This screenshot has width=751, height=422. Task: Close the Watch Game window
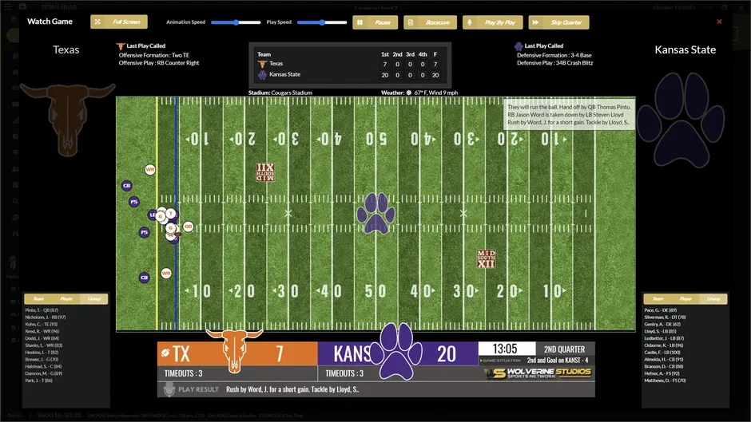coord(719,22)
